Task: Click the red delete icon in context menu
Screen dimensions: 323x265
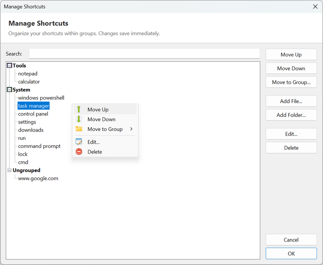Action: (x=79, y=152)
